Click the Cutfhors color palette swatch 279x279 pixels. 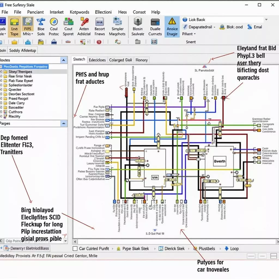pos(5,112)
